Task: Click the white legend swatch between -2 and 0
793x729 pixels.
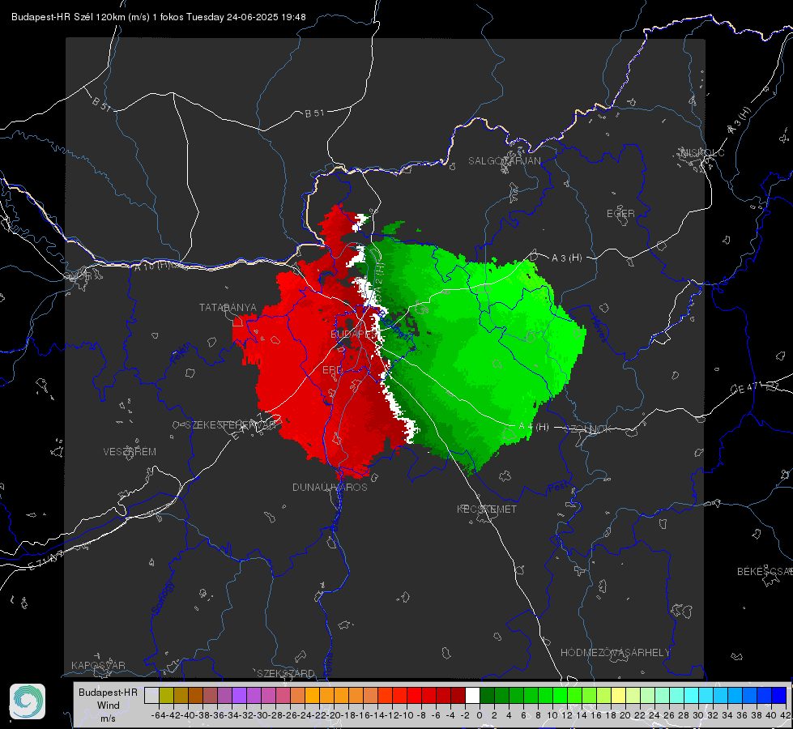Action: coord(472,695)
